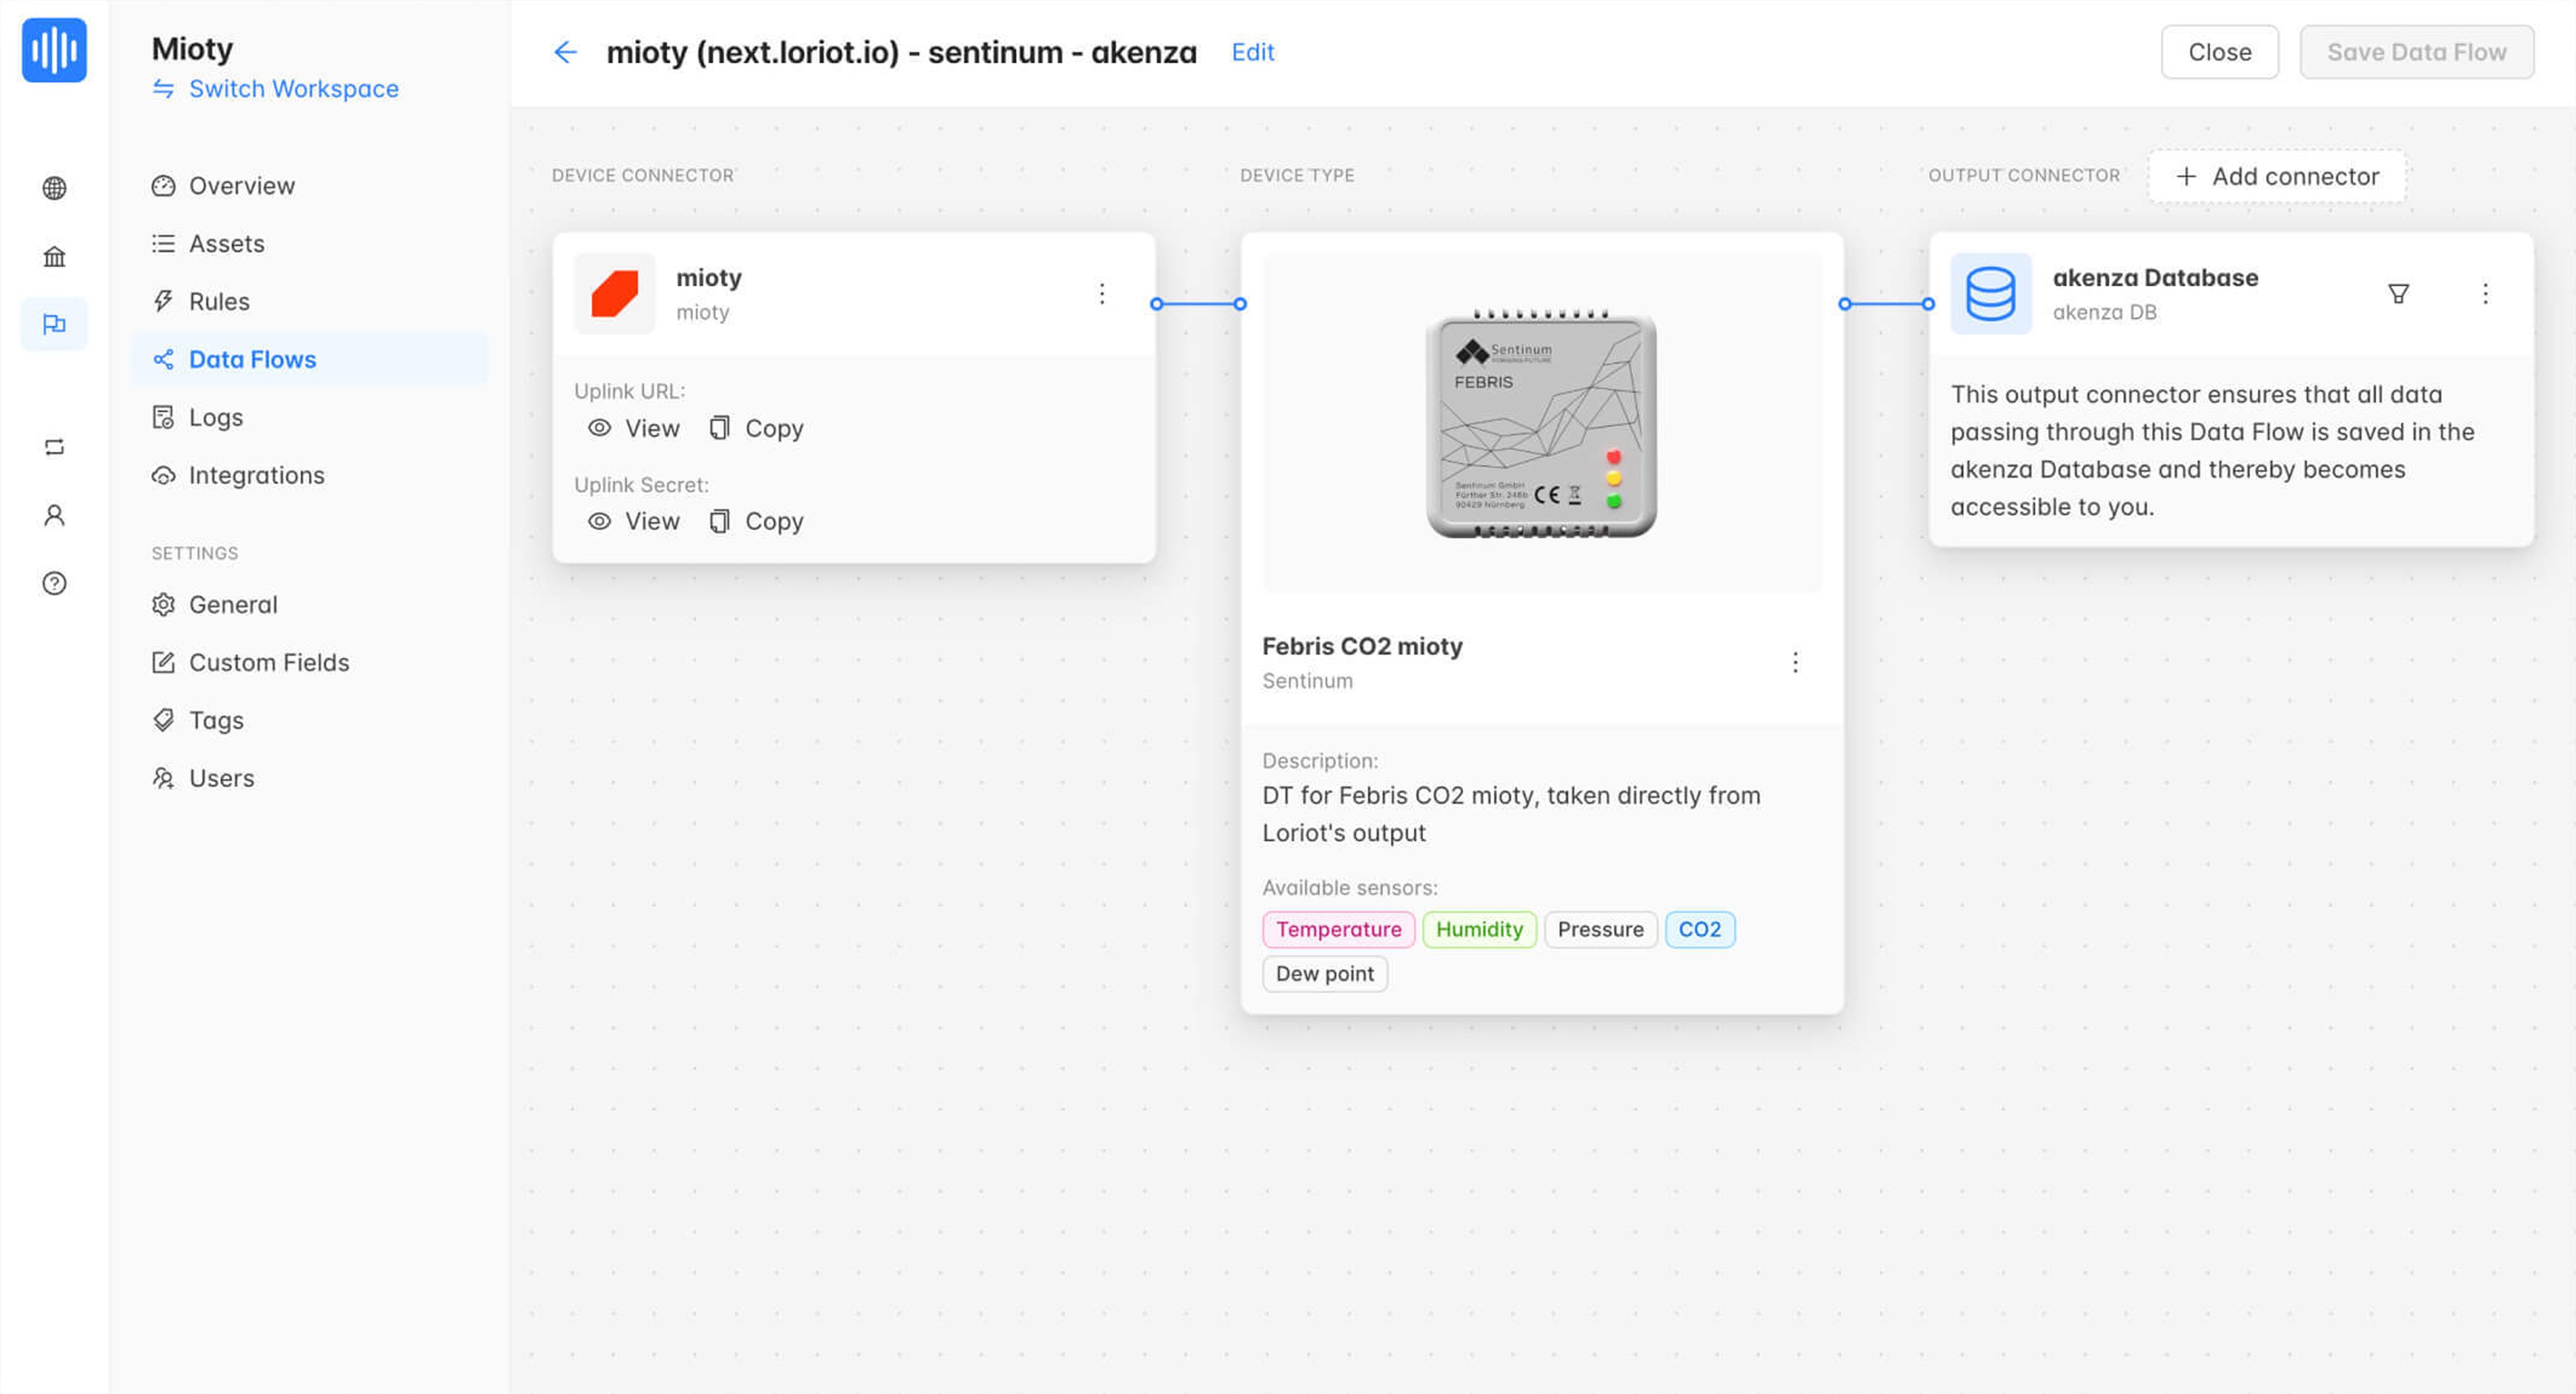Copy the Uplink Secret
This screenshot has width=2576, height=1394.
(756, 522)
